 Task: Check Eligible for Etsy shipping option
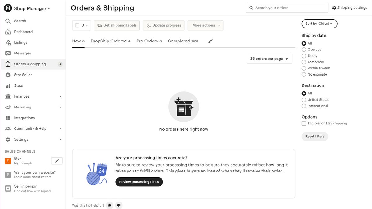[x=304, y=123]
